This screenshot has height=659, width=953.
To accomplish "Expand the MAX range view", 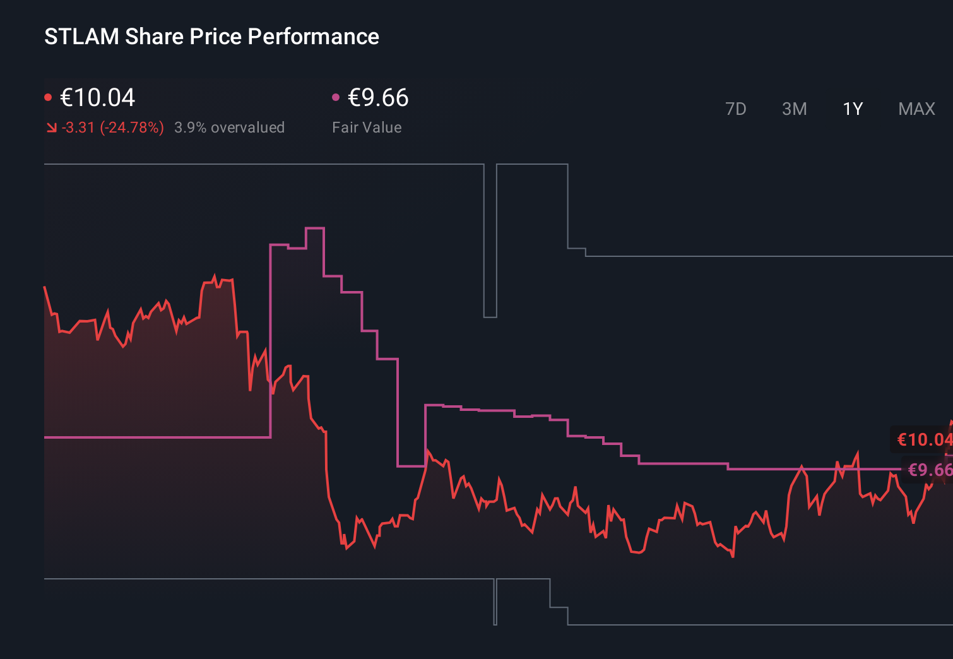I will click(916, 109).
